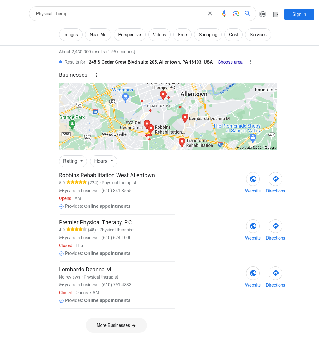
Task: Open Google Lens image search icon
Action: 236,14
